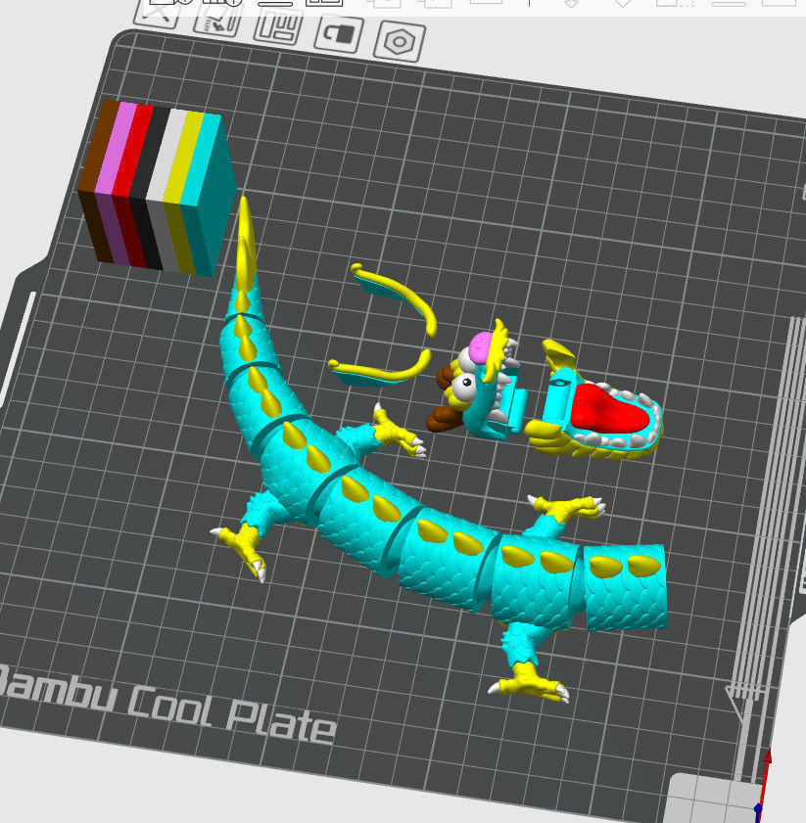Select the lower yellow curved horn piece
Image resolution: width=806 pixels, height=823 pixels.
[381, 369]
